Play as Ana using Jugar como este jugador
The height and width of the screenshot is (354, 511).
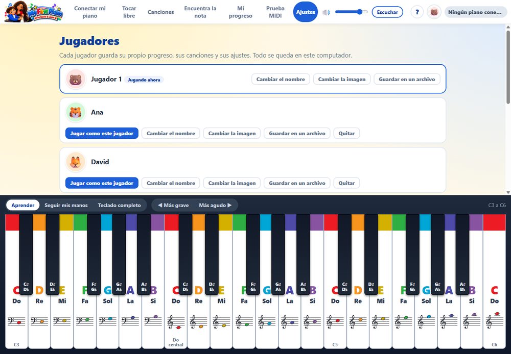(x=102, y=134)
